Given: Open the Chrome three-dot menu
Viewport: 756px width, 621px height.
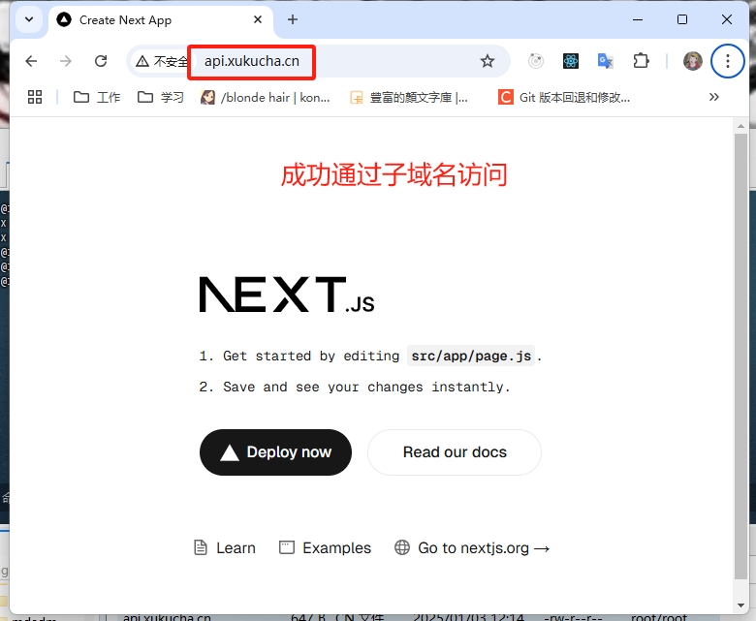Looking at the screenshot, I should [x=728, y=61].
